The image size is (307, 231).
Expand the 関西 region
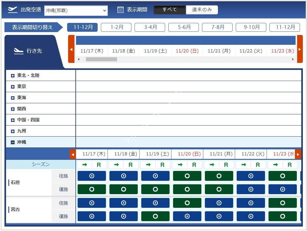point(13,109)
